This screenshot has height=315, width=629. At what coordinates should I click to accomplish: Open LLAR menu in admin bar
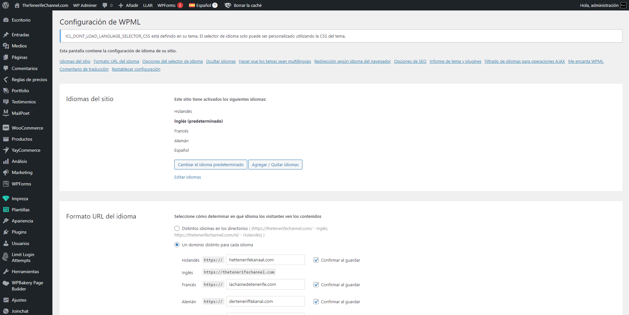point(148,5)
